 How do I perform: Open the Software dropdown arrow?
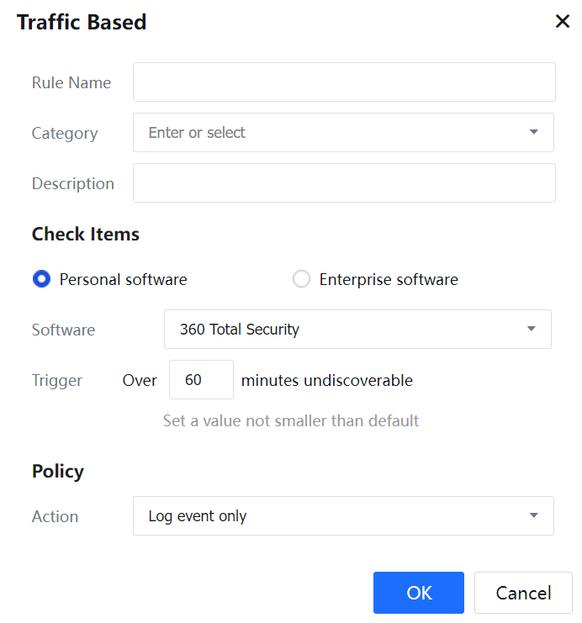531,330
